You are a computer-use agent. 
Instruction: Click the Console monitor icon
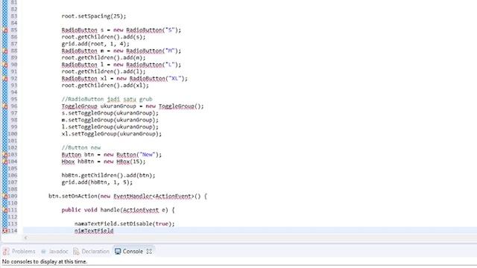click(x=118, y=252)
